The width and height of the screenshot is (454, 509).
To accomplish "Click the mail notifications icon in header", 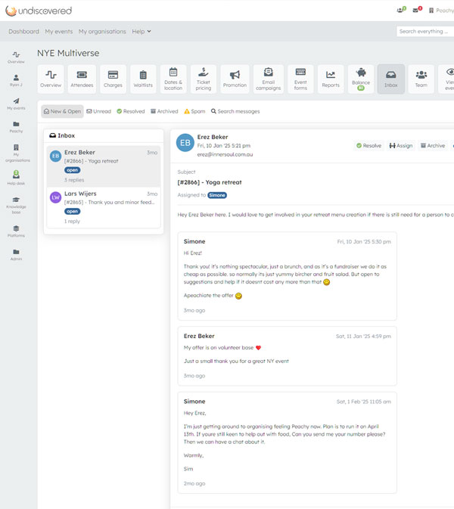I will [418, 10].
